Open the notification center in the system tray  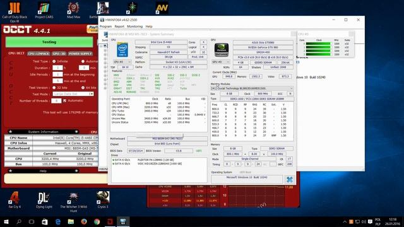pos(370,221)
